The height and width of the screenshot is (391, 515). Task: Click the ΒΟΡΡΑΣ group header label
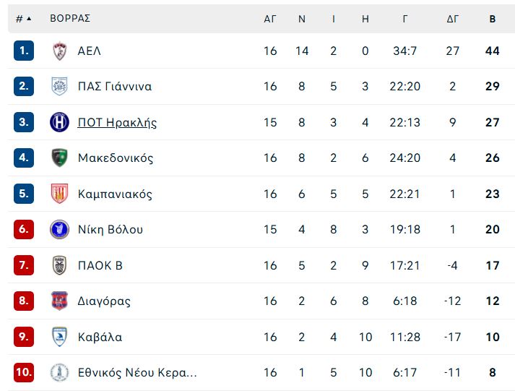click(70, 18)
